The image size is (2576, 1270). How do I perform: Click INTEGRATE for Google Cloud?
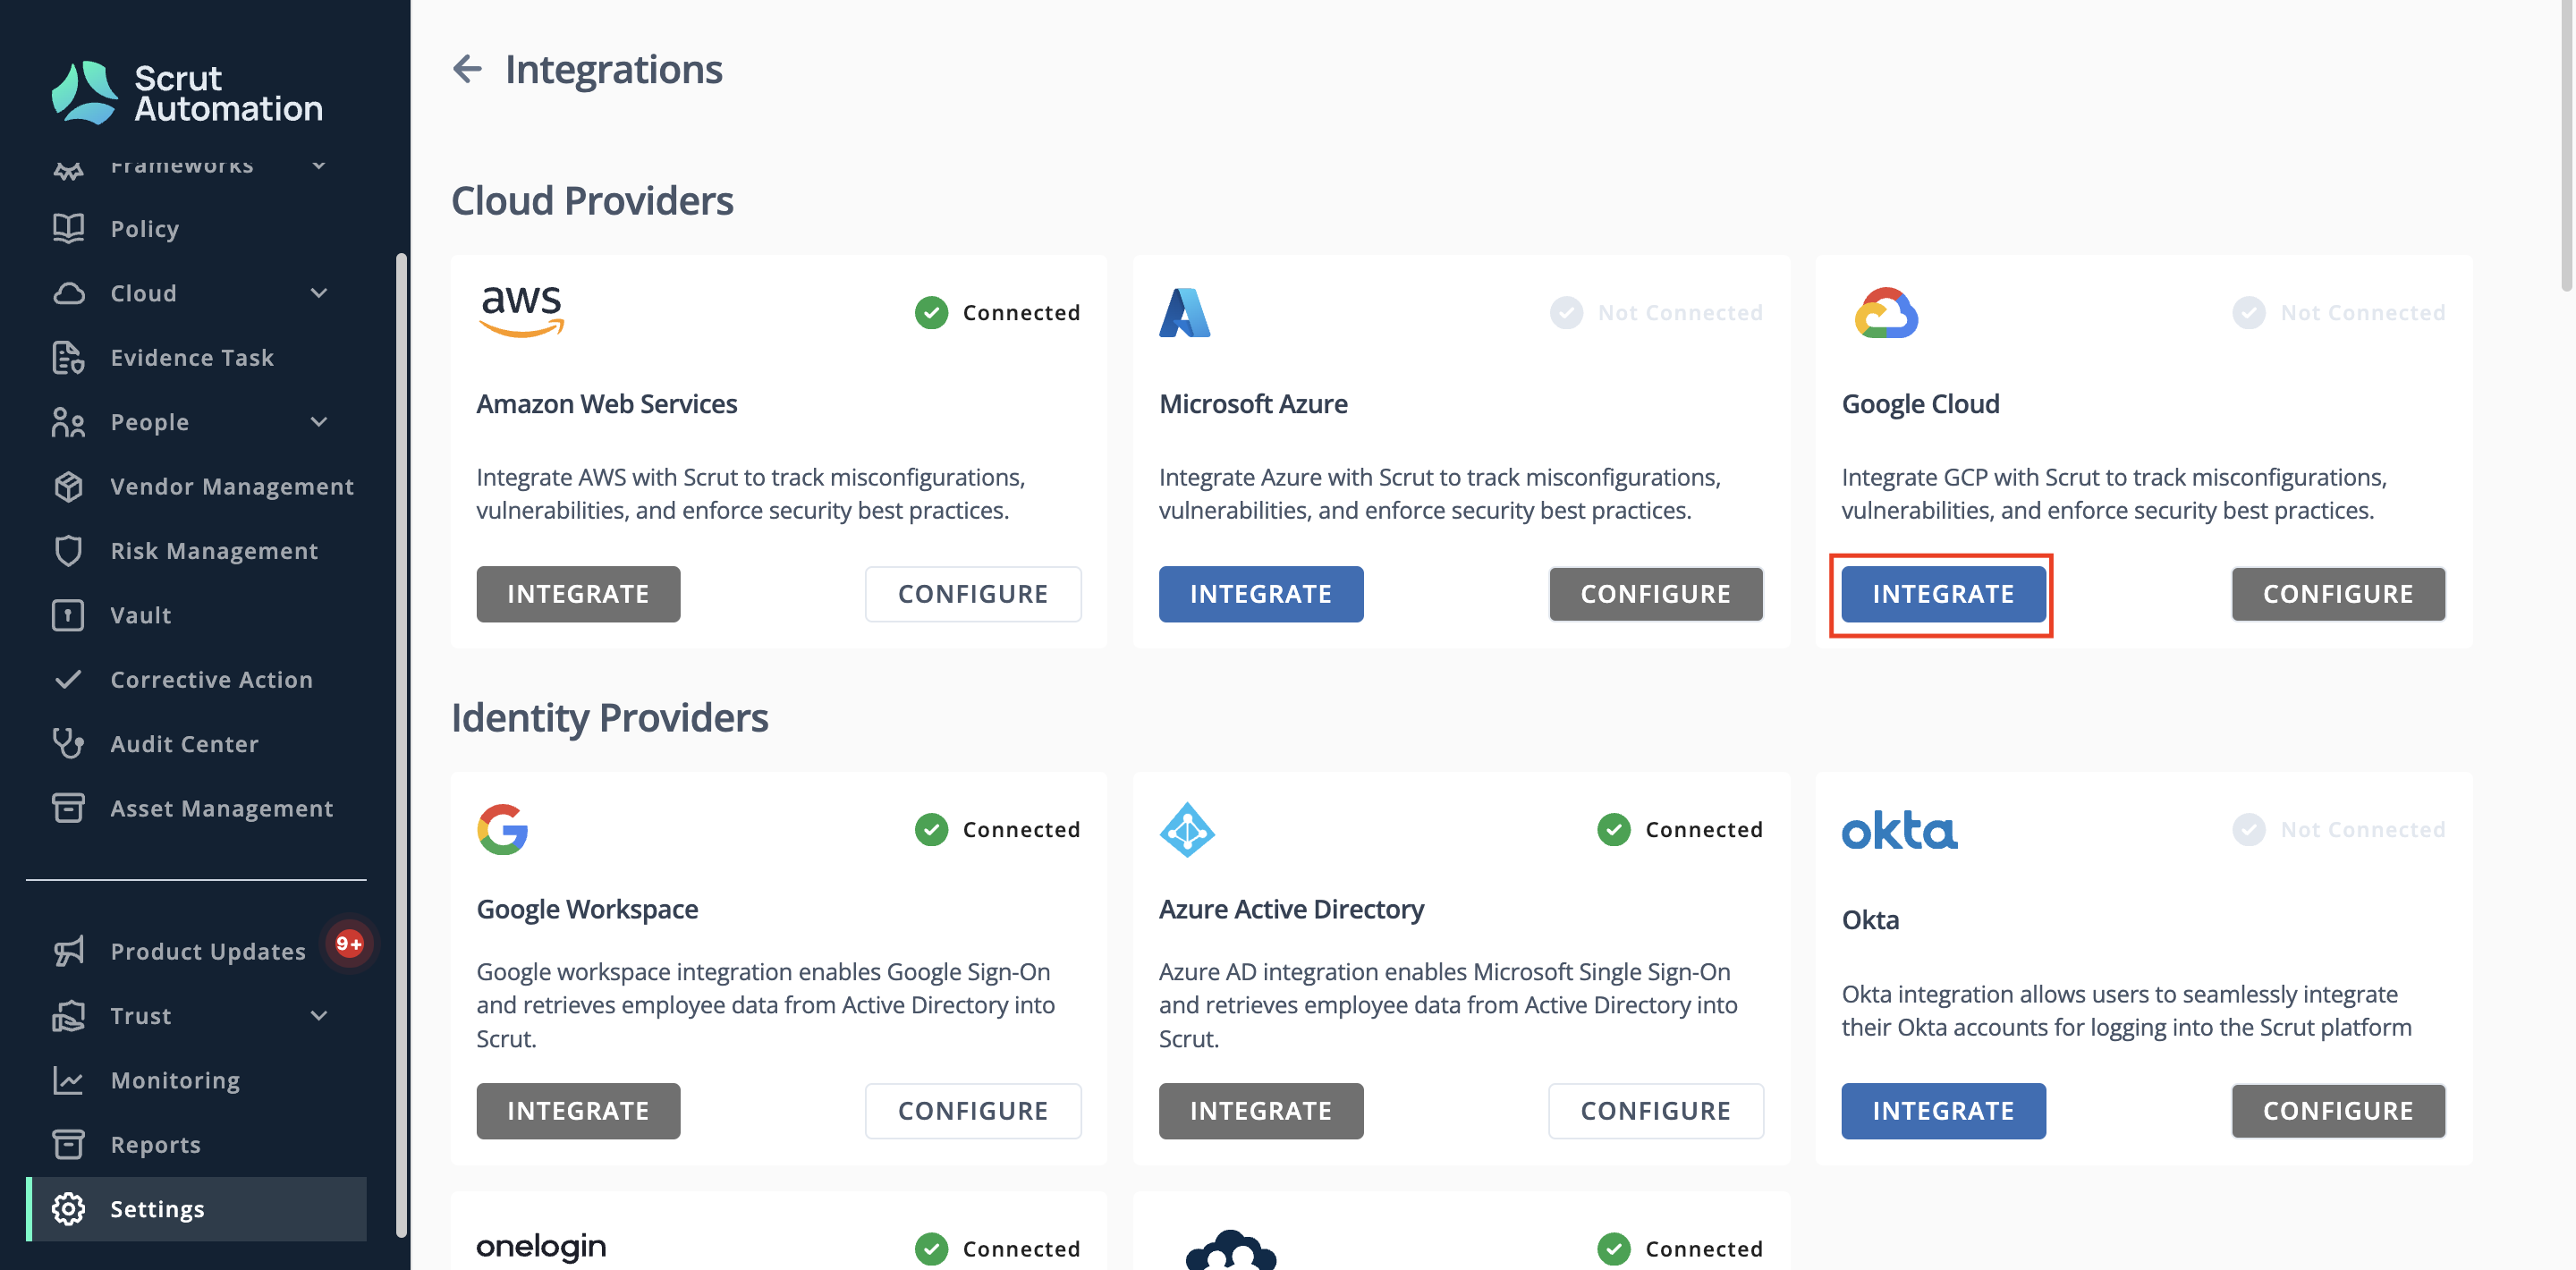click(x=1943, y=594)
